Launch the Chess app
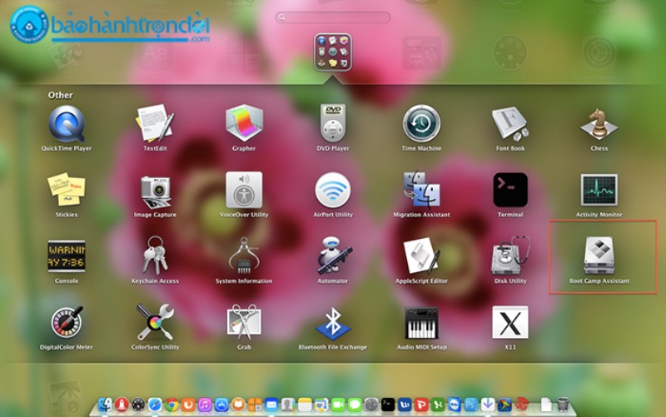 (x=599, y=124)
